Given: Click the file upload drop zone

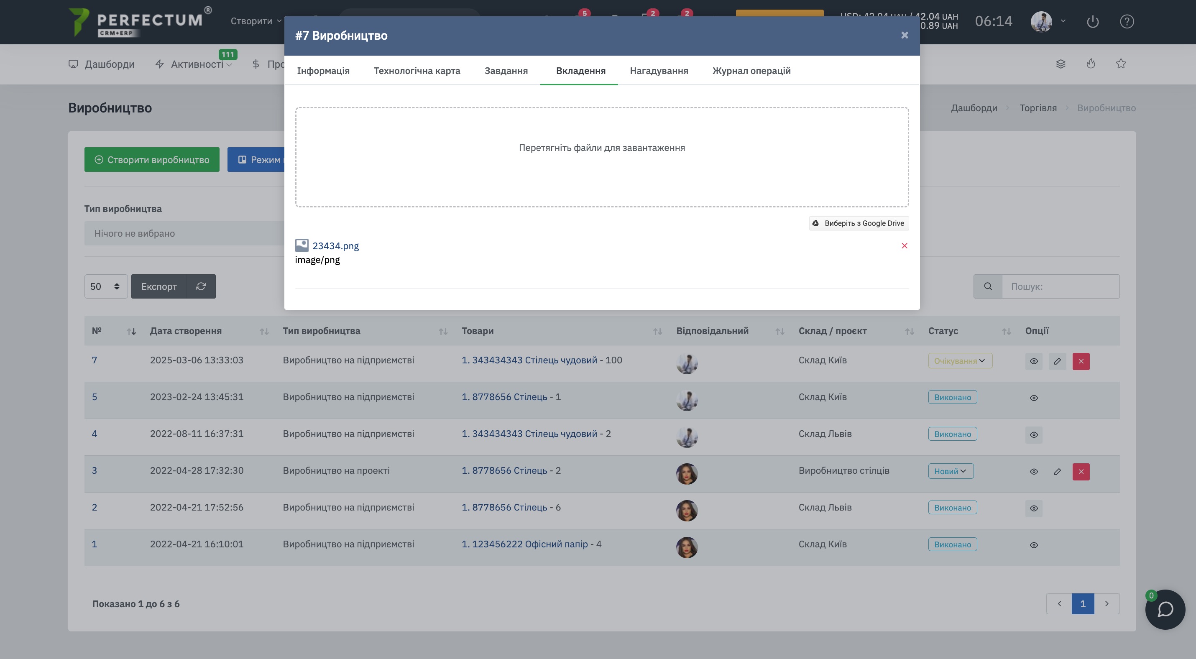Looking at the screenshot, I should coord(602,157).
